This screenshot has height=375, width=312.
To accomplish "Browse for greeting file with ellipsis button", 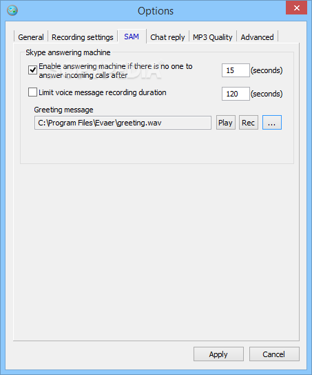I will pyautogui.click(x=272, y=123).
